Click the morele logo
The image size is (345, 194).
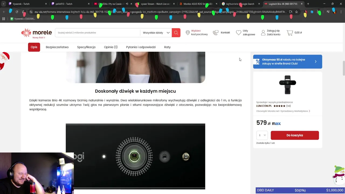pos(36,33)
